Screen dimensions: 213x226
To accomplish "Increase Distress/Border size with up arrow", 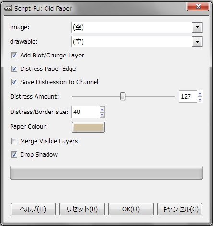I will 102,109.
